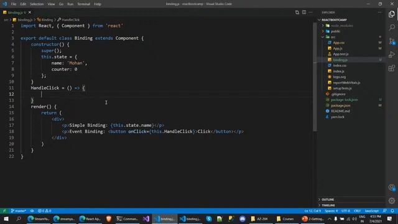Open the Explorer view in the activity bar
The height and width of the screenshot is (224, 398).
click(x=392, y=14)
